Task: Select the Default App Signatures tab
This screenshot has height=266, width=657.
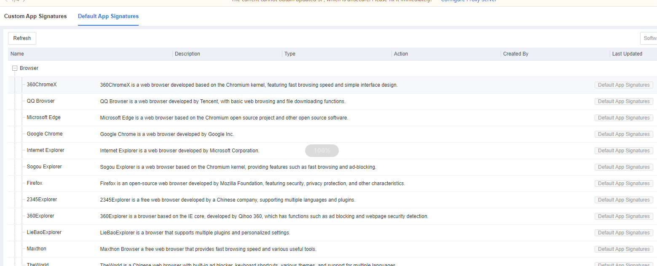Action: 108,16
